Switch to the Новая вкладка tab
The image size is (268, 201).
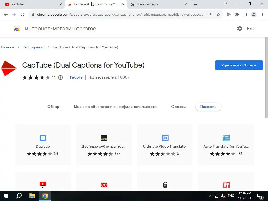159,4
